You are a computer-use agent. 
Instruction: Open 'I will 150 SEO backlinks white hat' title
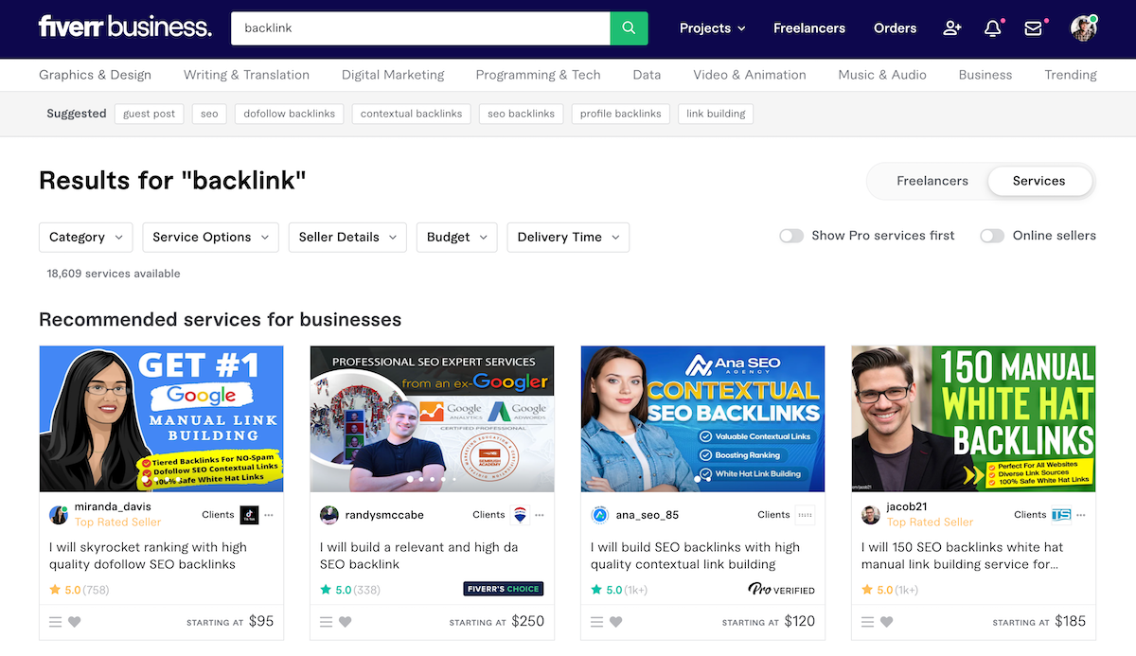pos(963,556)
